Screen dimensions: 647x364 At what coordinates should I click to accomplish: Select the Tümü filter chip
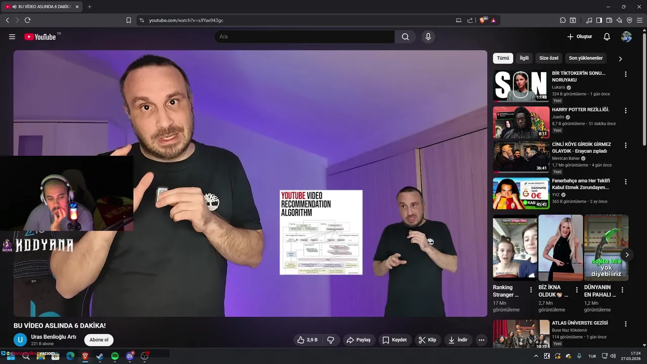pos(503,58)
